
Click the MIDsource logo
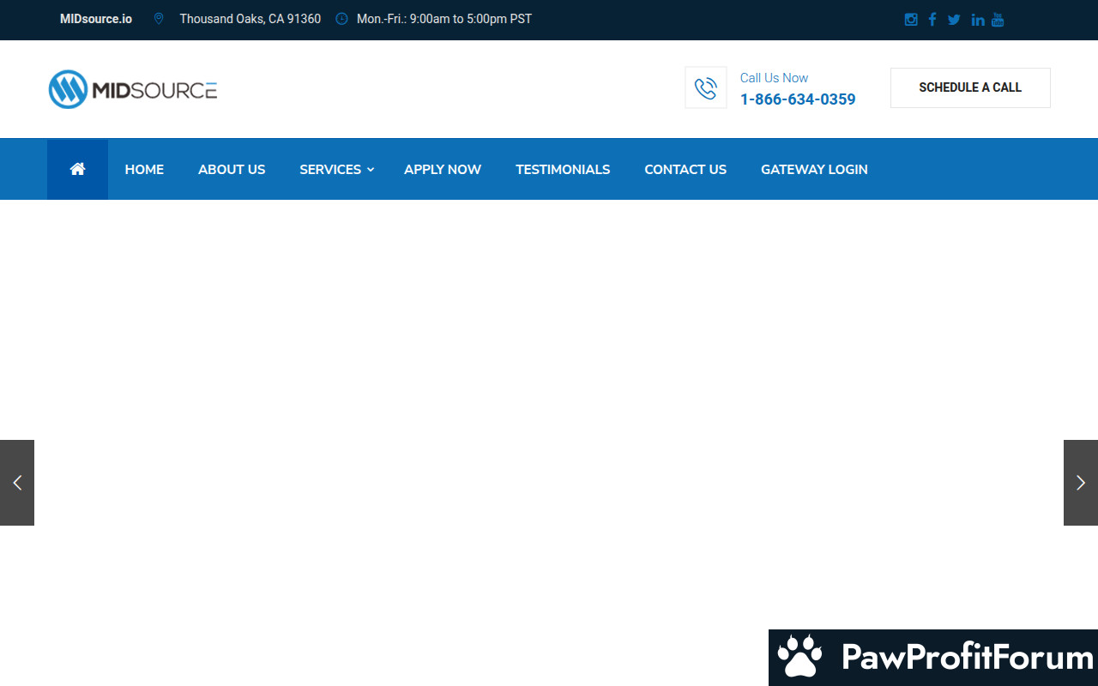pyautogui.click(x=133, y=89)
